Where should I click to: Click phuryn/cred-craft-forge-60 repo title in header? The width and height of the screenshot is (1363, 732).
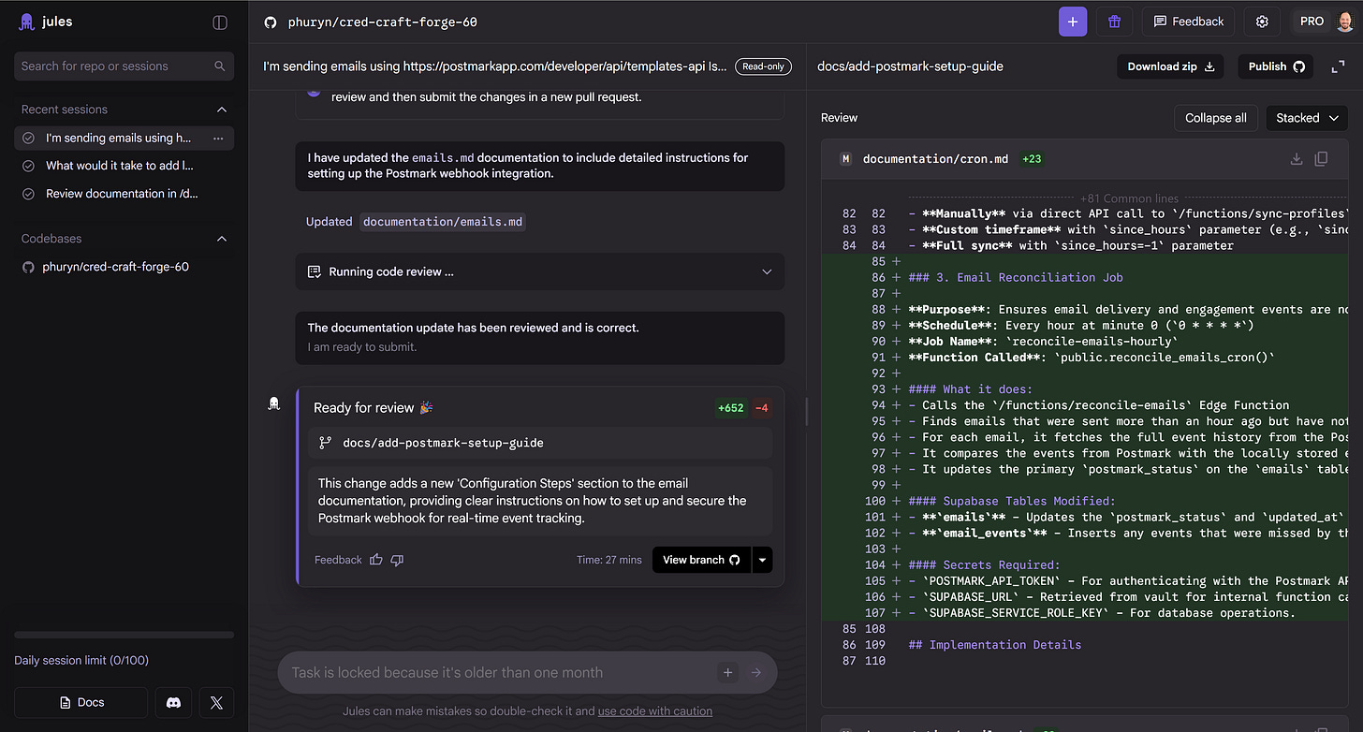(x=382, y=22)
